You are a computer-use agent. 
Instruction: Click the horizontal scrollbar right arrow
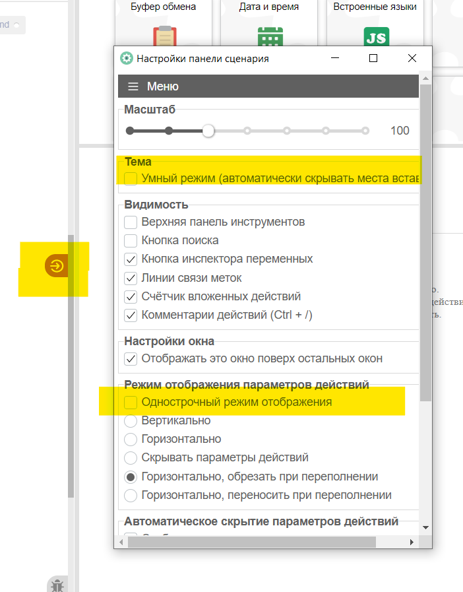(412, 542)
